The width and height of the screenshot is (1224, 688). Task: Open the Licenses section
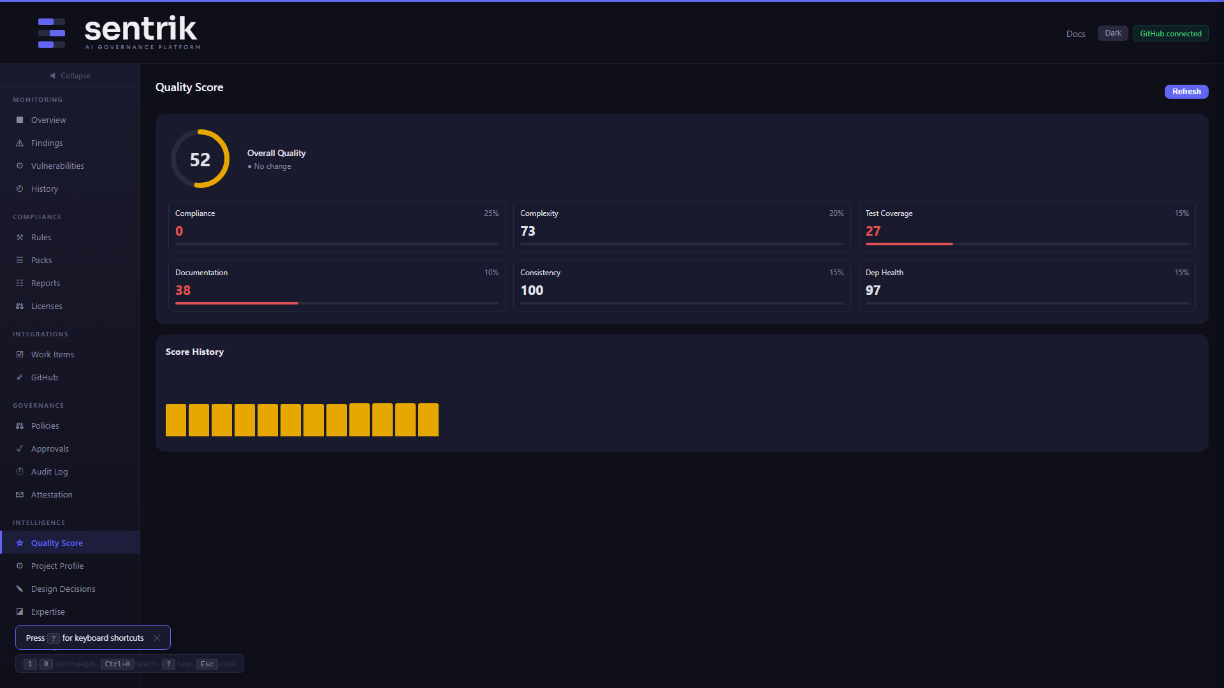tap(46, 306)
